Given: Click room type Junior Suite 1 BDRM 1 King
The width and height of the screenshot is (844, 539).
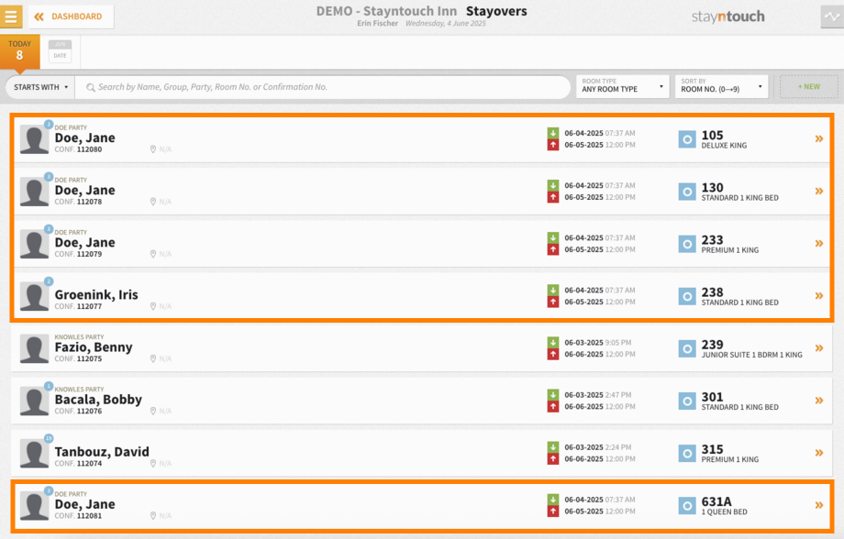Looking at the screenshot, I should (751, 355).
